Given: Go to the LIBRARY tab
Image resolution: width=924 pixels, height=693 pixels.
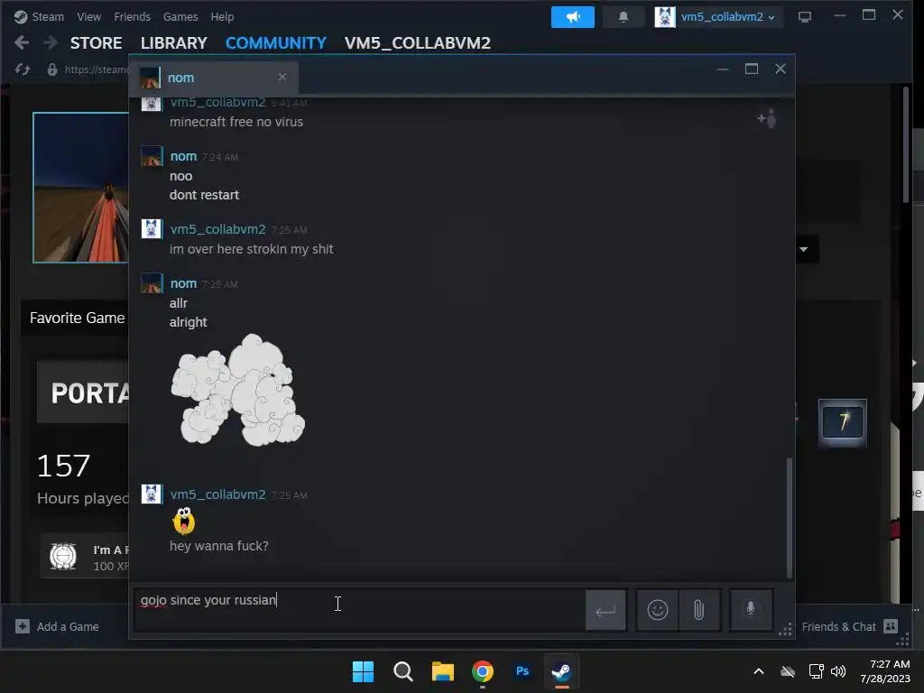Looking at the screenshot, I should click(x=174, y=43).
